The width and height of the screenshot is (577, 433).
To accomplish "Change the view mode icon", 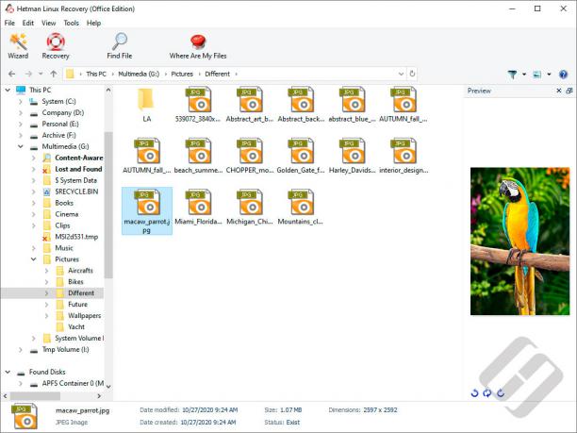I will pos(537,75).
